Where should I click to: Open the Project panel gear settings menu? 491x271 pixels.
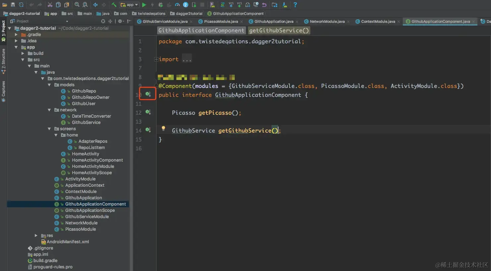coord(121,21)
